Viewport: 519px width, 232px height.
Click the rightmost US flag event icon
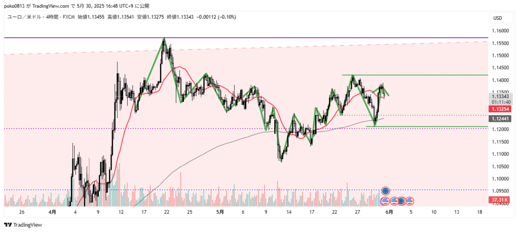pos(410,201)
